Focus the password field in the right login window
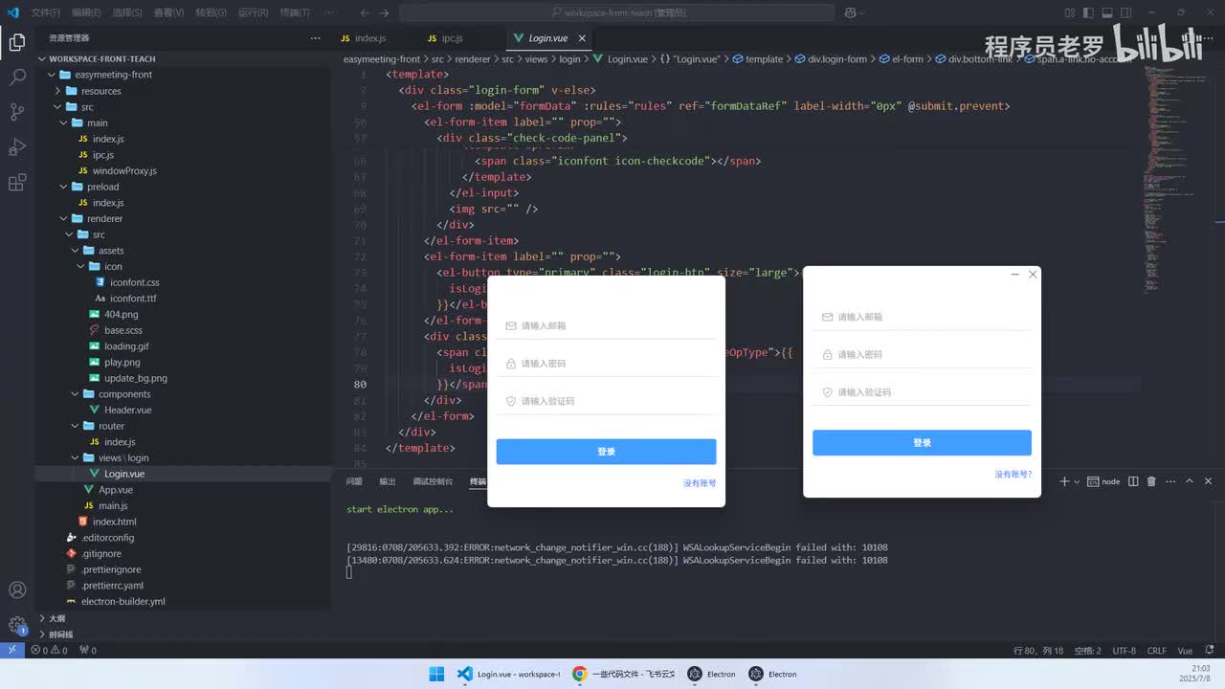This screenshot has width=1225, height=689. (x=922, y=354)
